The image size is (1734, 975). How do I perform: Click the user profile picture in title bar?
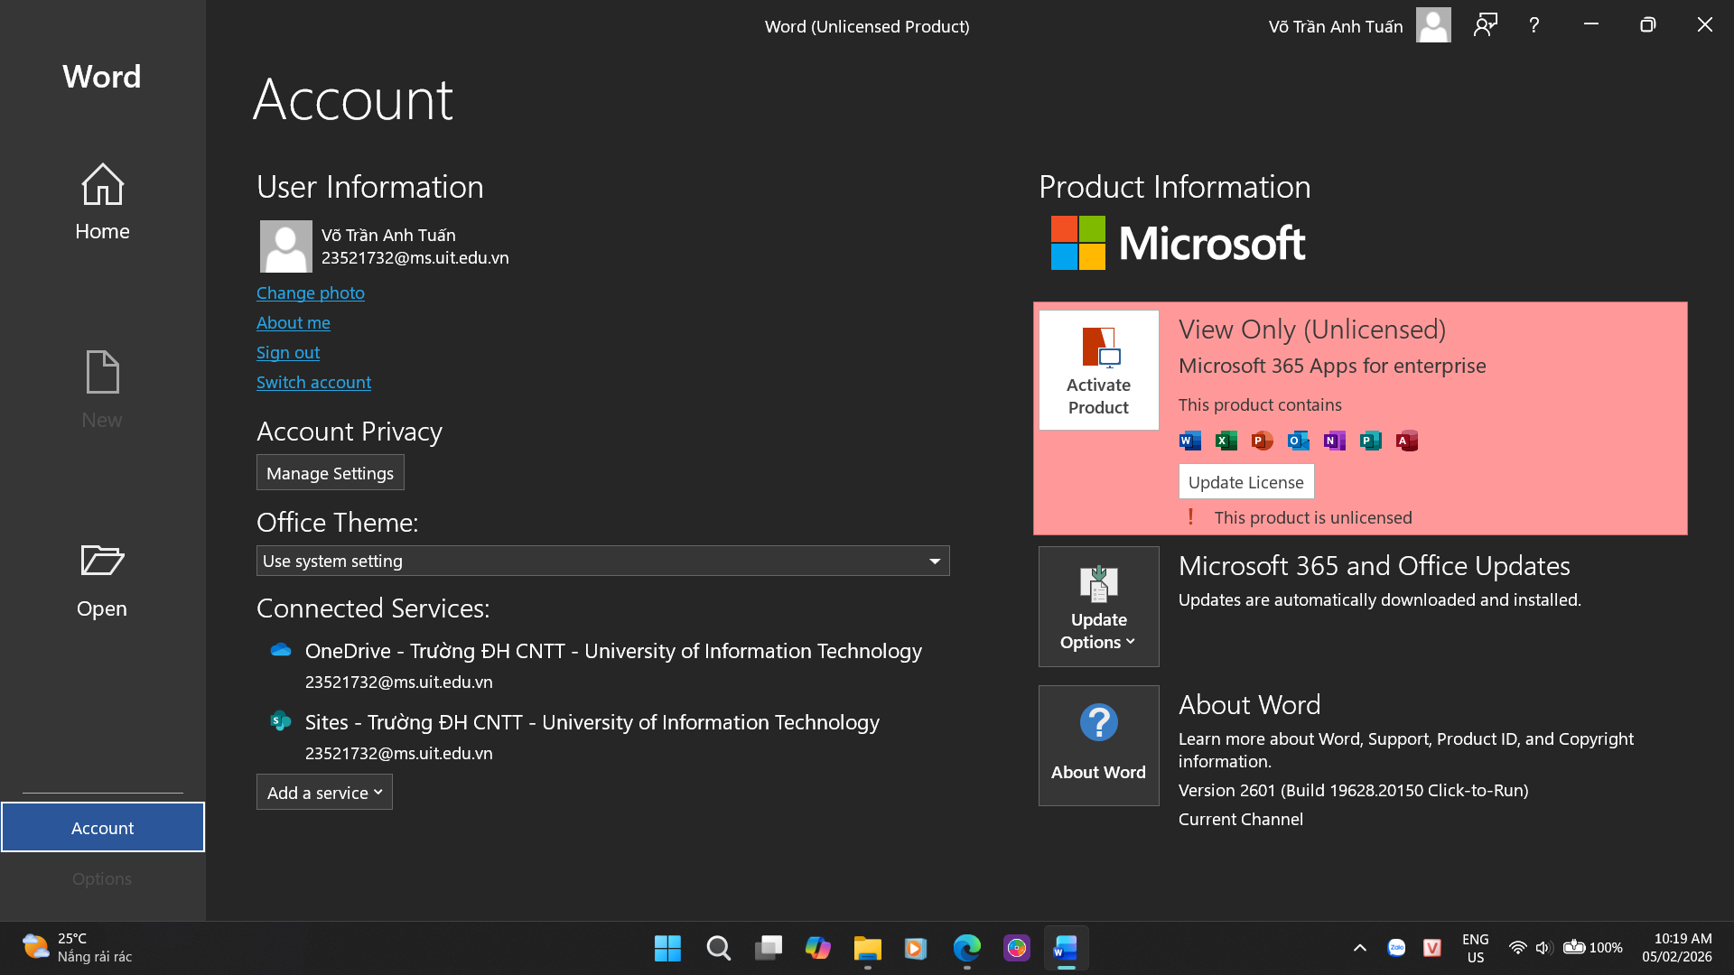point(1432,25)
